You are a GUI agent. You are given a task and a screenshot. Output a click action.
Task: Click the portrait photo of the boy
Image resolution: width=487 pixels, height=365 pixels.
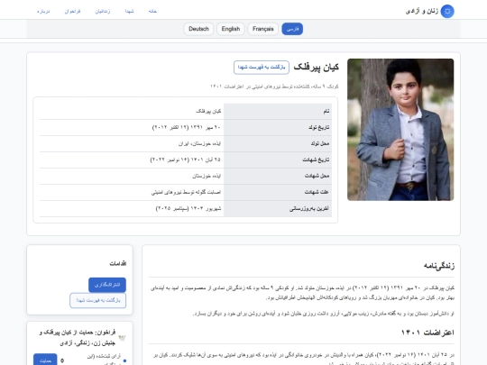click(400, 130)
